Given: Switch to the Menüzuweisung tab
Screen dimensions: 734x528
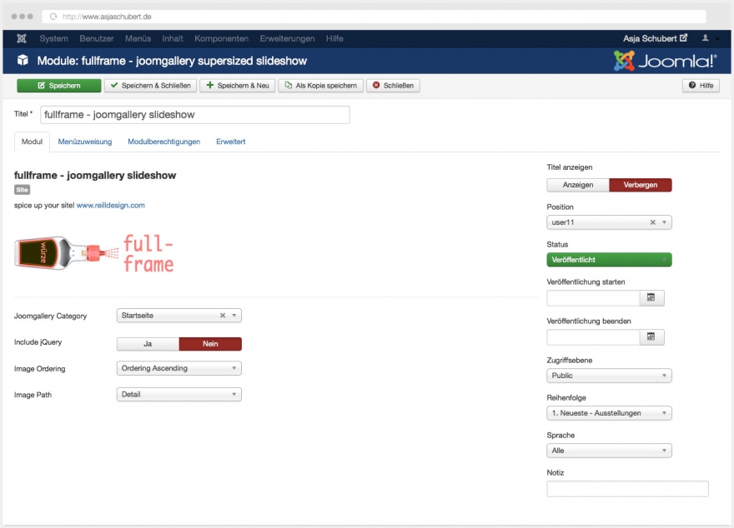Looking at the screenshot, I should pyautogui.click(x=85, y=142).
